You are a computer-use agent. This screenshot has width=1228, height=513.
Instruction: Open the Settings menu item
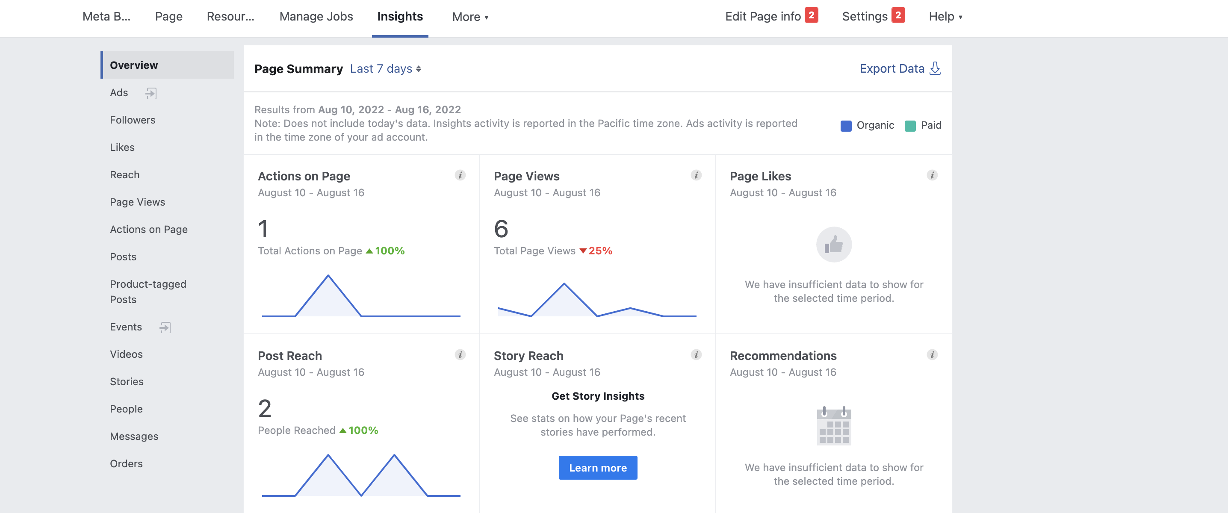(864, 17)
